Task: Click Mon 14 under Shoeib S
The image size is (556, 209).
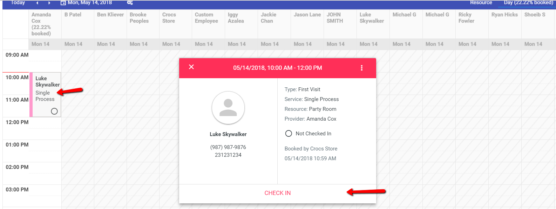Action: pyautogui.click(x=533, y=44)
